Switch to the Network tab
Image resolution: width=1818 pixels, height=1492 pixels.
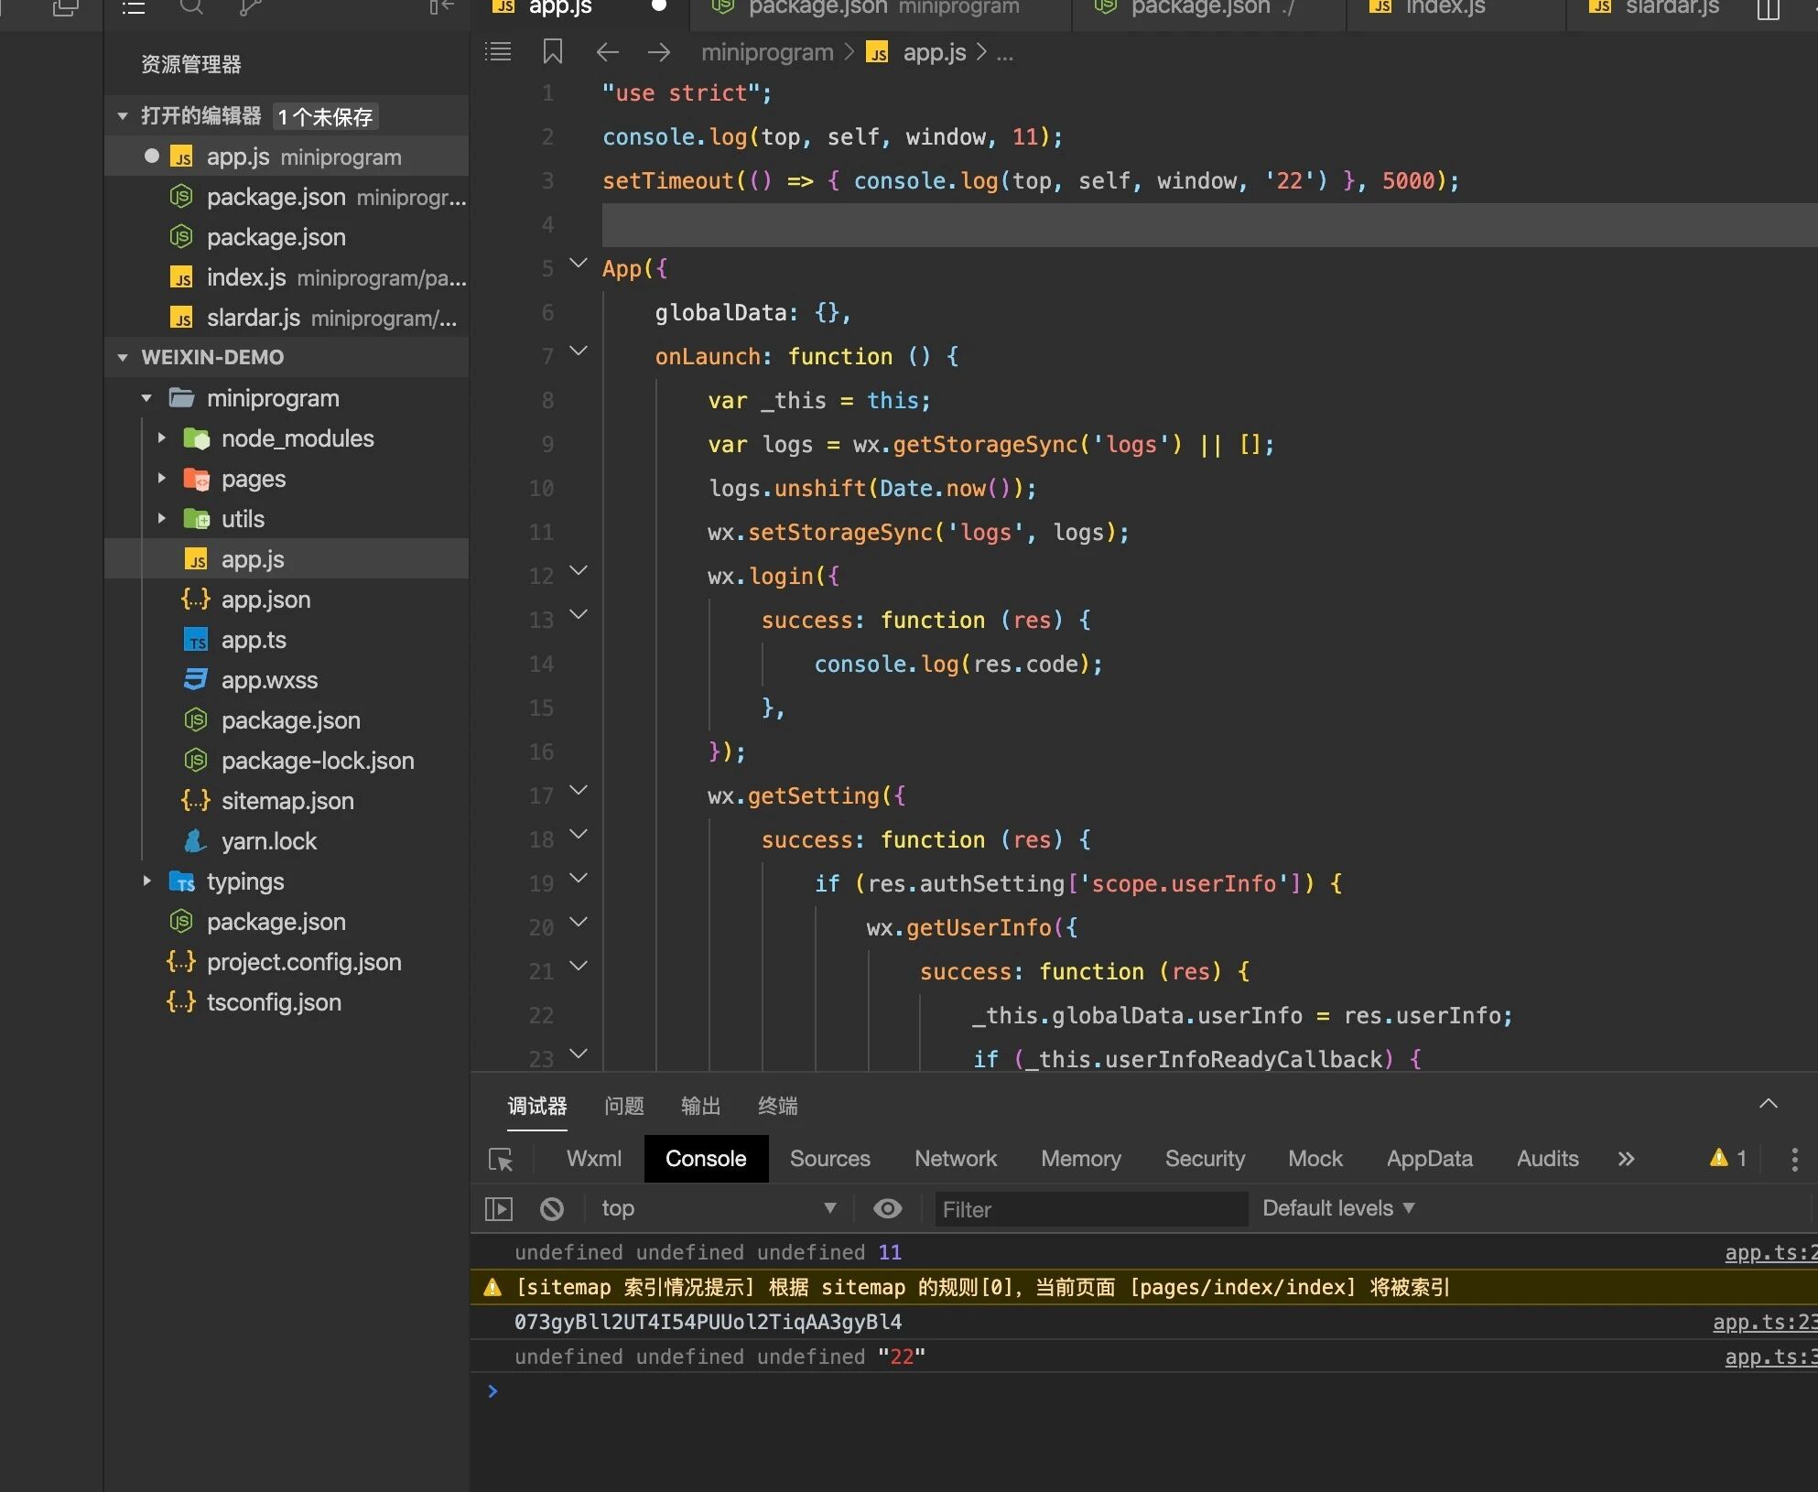tap(955, 1159)
